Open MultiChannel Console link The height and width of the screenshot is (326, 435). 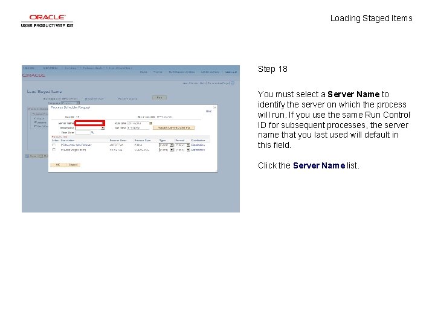tap(182, 72)
